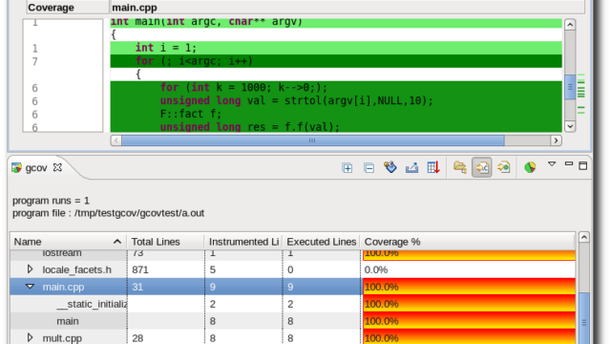Select the iostream row
Screen dimensions: 611x344
tap(293, 255)
